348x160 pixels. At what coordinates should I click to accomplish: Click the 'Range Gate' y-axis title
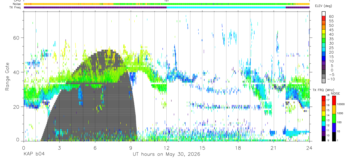(8, 77)
